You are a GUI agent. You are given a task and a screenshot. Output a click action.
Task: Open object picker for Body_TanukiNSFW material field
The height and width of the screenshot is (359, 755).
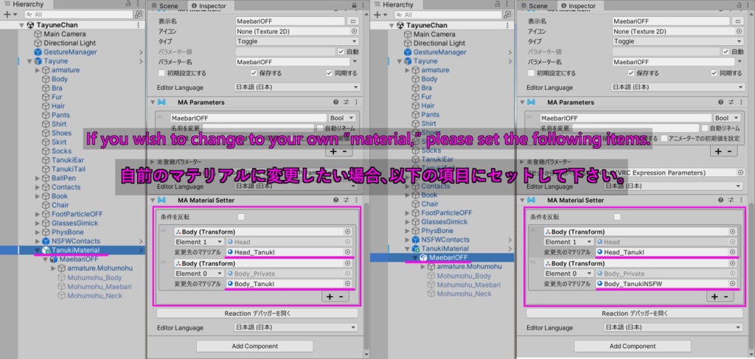(x=733, y=284)
